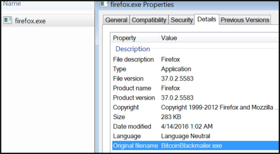Viewport: 280px width, 154px height.
Task: Click the File version value 37.0.2.5583
Action: click(x=177, y=79)
